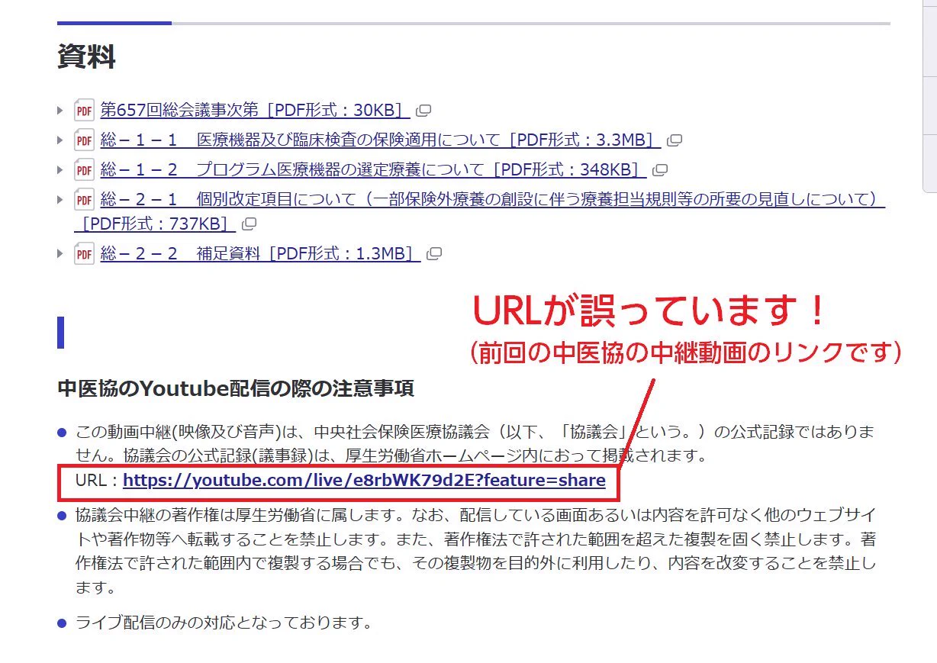937x663 pixels.
Task: Click heading 中医協のYoutube配信の際の注意事項
Action: 236,388
